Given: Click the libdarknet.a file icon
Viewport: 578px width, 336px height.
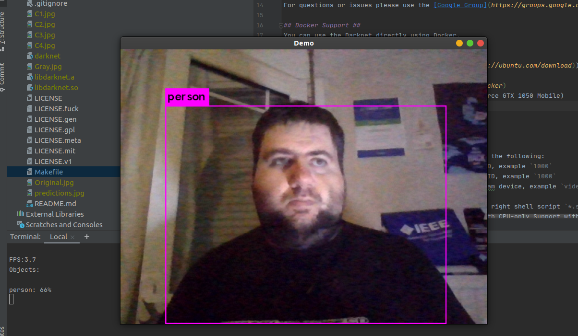Looking at the screenshot, I should pos(29,77).
